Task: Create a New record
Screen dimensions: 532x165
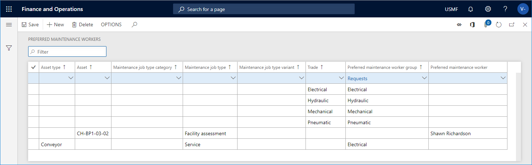Action: [56, 24]
